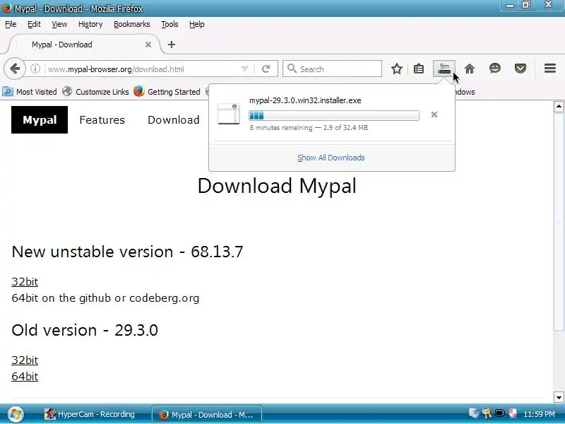The width and height of the screenshot is (565, 424).
Task: Cancel the mypal installer download
Action: tap(434, 114)
